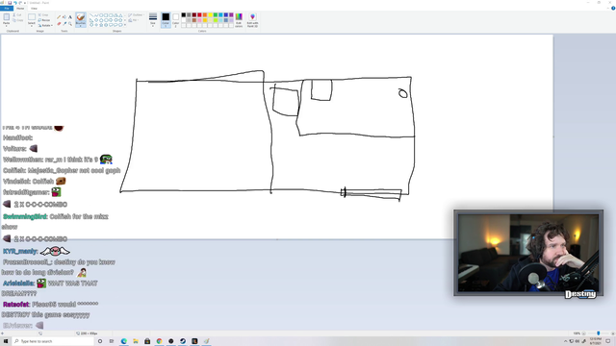This screenshot has height=346, width=616.
Task: Open the line Size dropdown
Action: 153,19
